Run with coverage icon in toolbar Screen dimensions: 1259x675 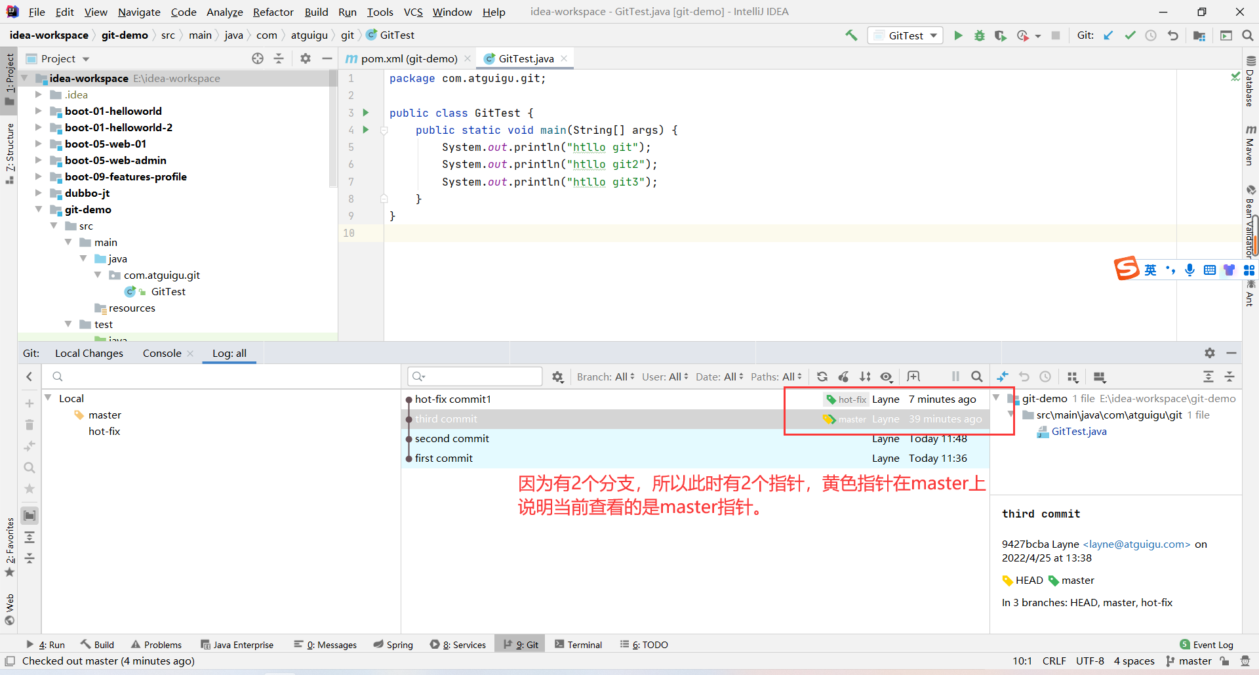click(x=1000, y=35)
